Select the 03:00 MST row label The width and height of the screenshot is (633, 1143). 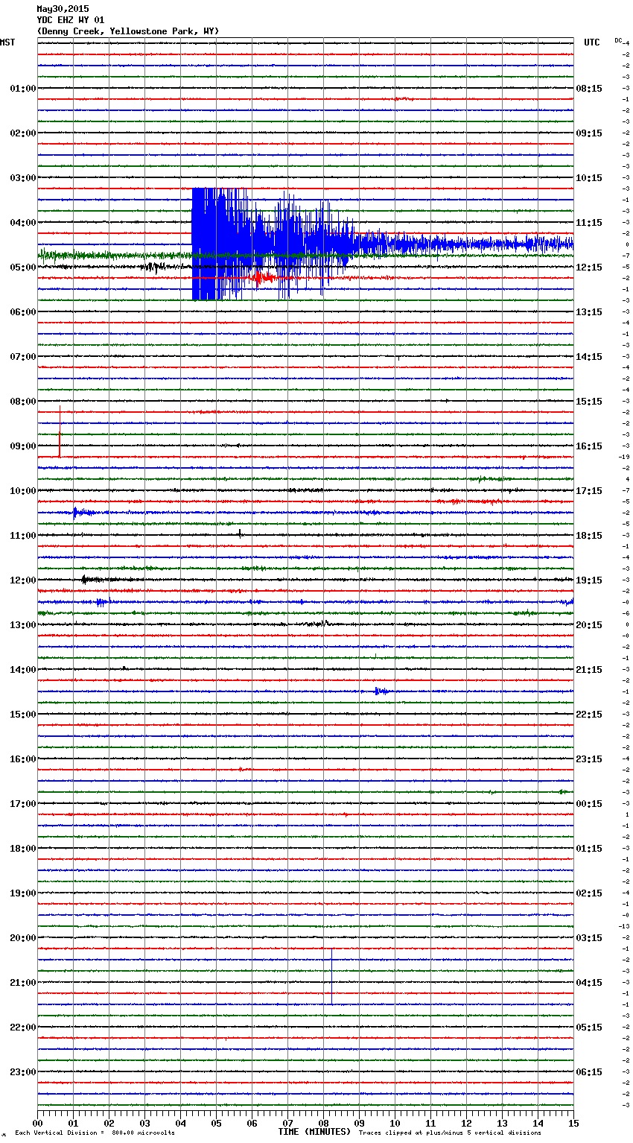(23, 178)
